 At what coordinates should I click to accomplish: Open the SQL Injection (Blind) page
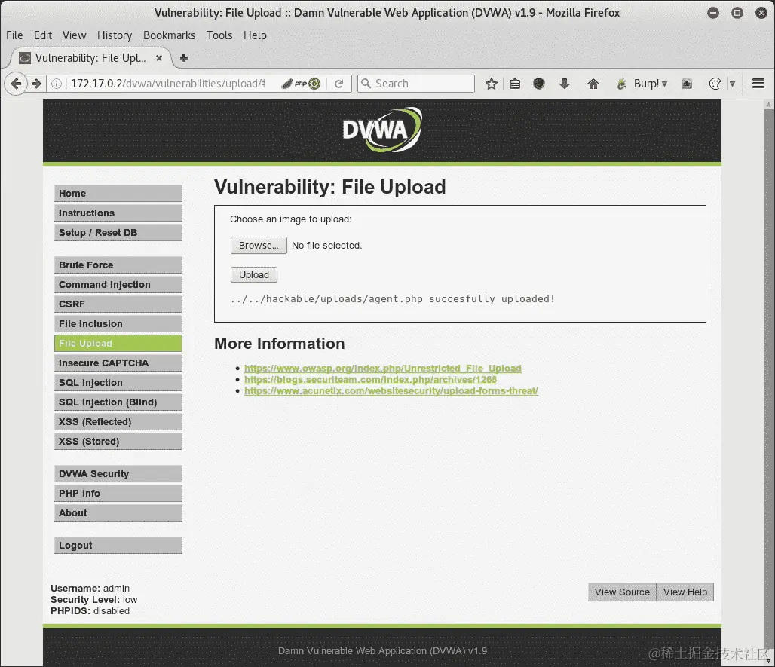[x=118, y=402]
